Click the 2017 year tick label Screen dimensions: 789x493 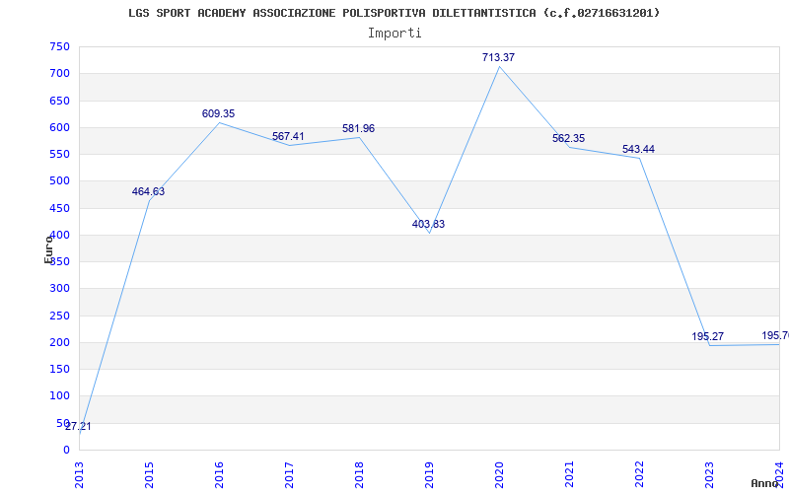click(x=289, y=474)
